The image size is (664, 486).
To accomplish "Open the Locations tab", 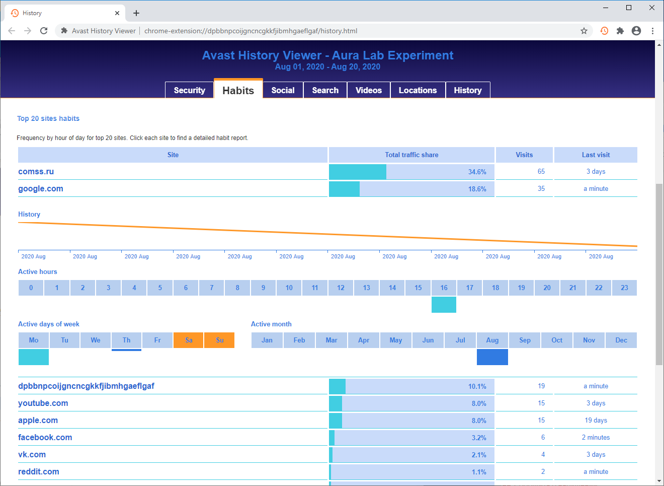I will tap(418, 90).
